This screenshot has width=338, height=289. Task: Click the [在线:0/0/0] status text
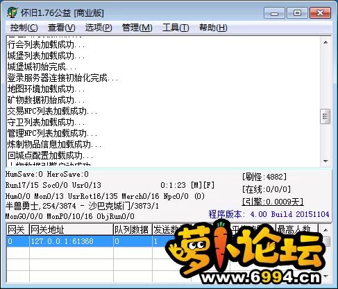coord(267,189)
